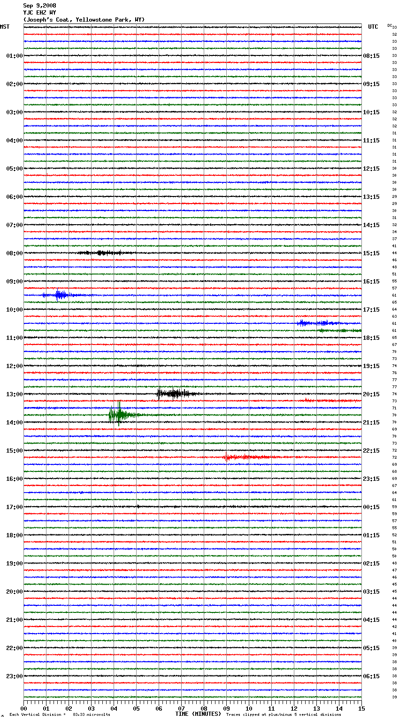Click the 02:15 UTC time label
The height and width of the screenshot is (721, 399).
tap(371, 564)
